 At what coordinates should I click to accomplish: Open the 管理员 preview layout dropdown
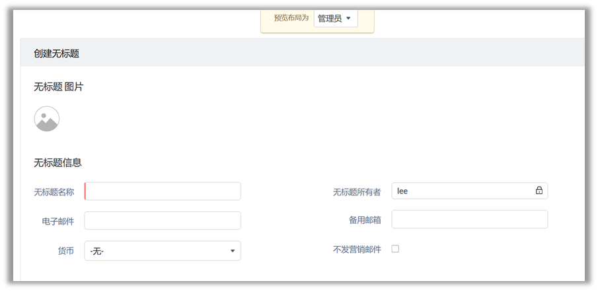pyautogui.click(x=335, y=18)
